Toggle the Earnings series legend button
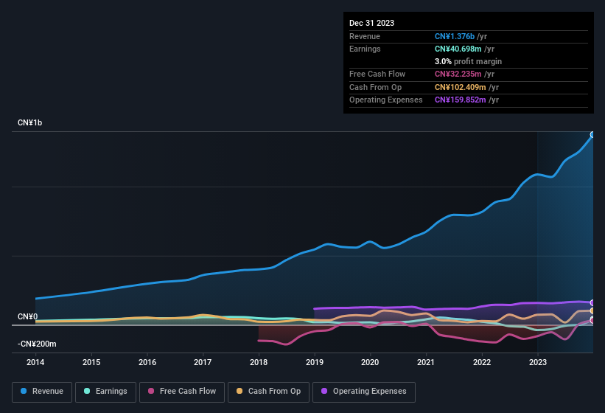This screenshot has height=413, width=605. [105, 392]
